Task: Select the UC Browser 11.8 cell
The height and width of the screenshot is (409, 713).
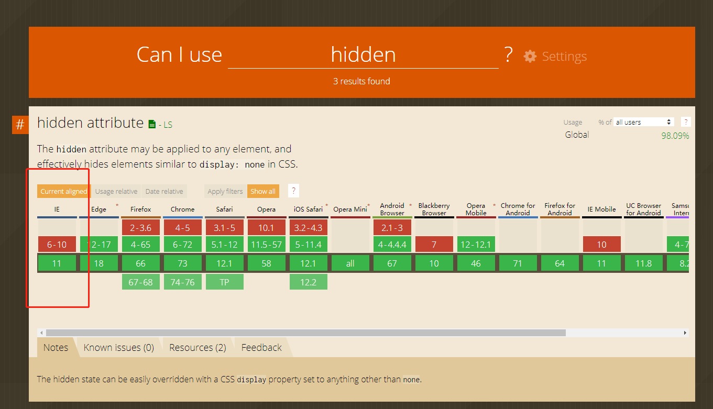Action: (x=644, y=263)
